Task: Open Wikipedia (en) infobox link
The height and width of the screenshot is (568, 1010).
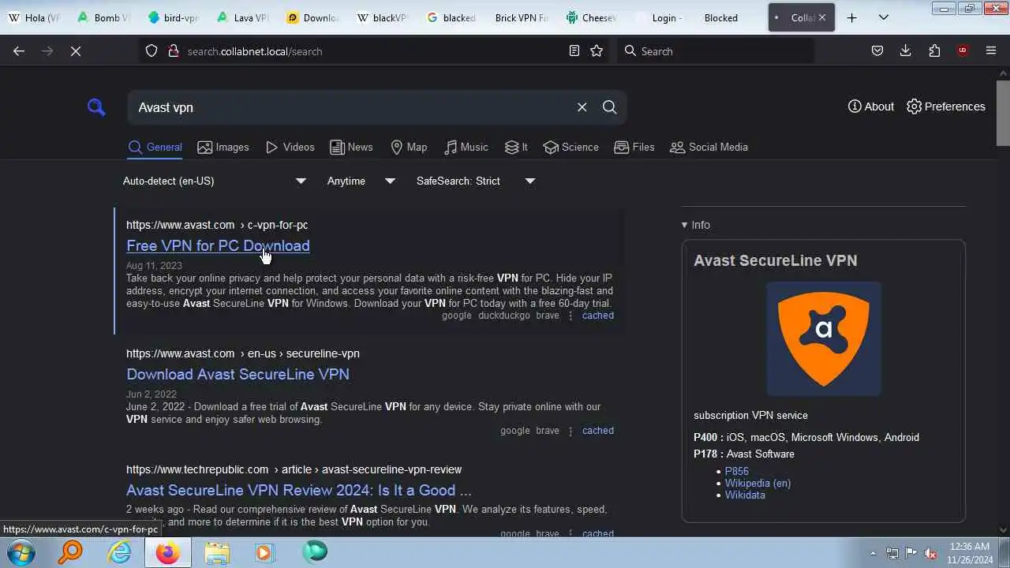Action: (x=757, y=483)
